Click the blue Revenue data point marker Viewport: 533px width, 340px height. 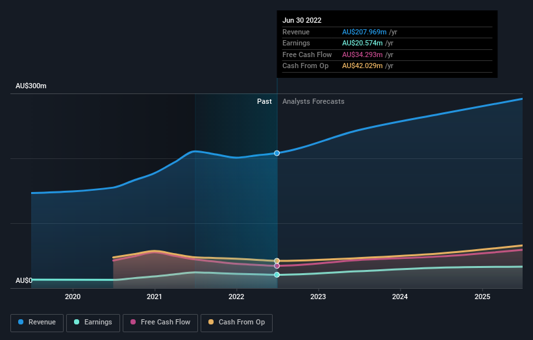[277, 153]
